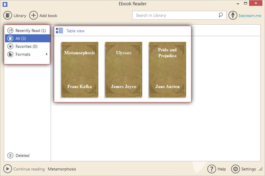Click the Icecream.me rocket logo icon
Image resolution: width=265 pixels, height=176 pixels.
coord(233,15)
